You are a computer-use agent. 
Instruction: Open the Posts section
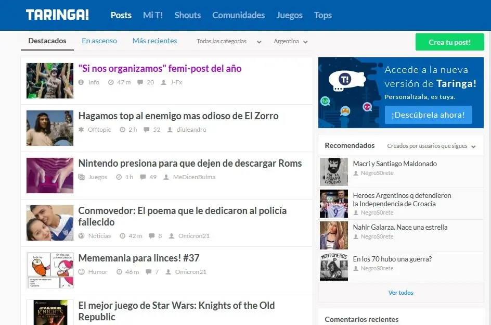point(121,15)
